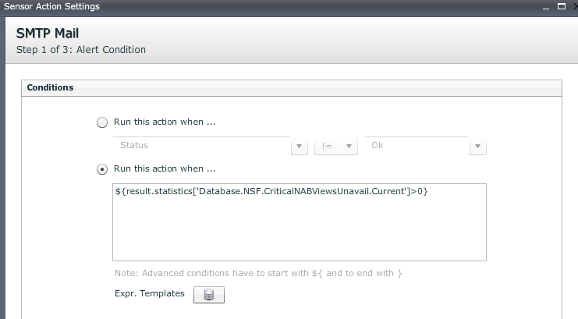This screenshot has width=578, height=319.
Task: Click the Sensor Action Settings title bar
Action: [234, 5]
